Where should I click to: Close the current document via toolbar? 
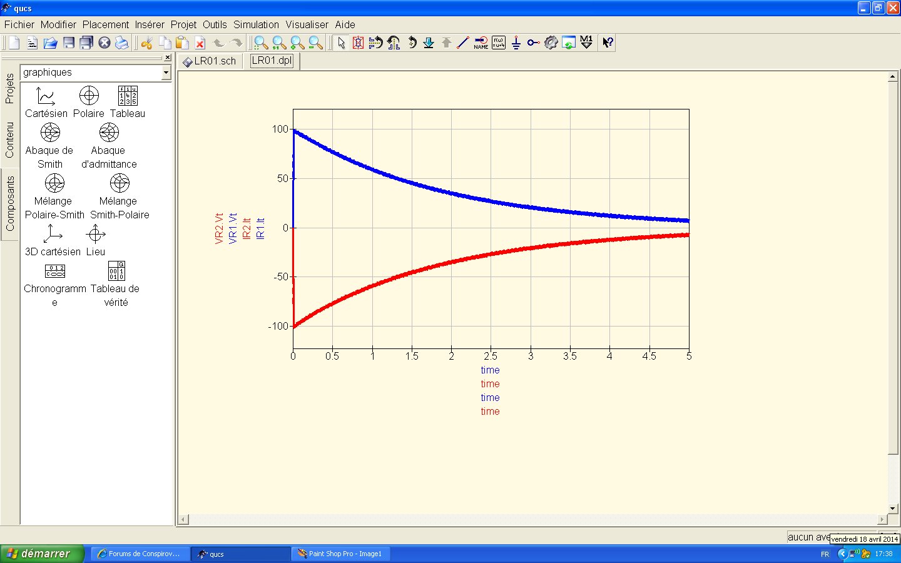(x=104, y=43)
